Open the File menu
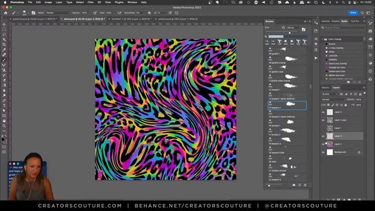The width and height of the screenshot is (375, 211). (x=30, y=2)
